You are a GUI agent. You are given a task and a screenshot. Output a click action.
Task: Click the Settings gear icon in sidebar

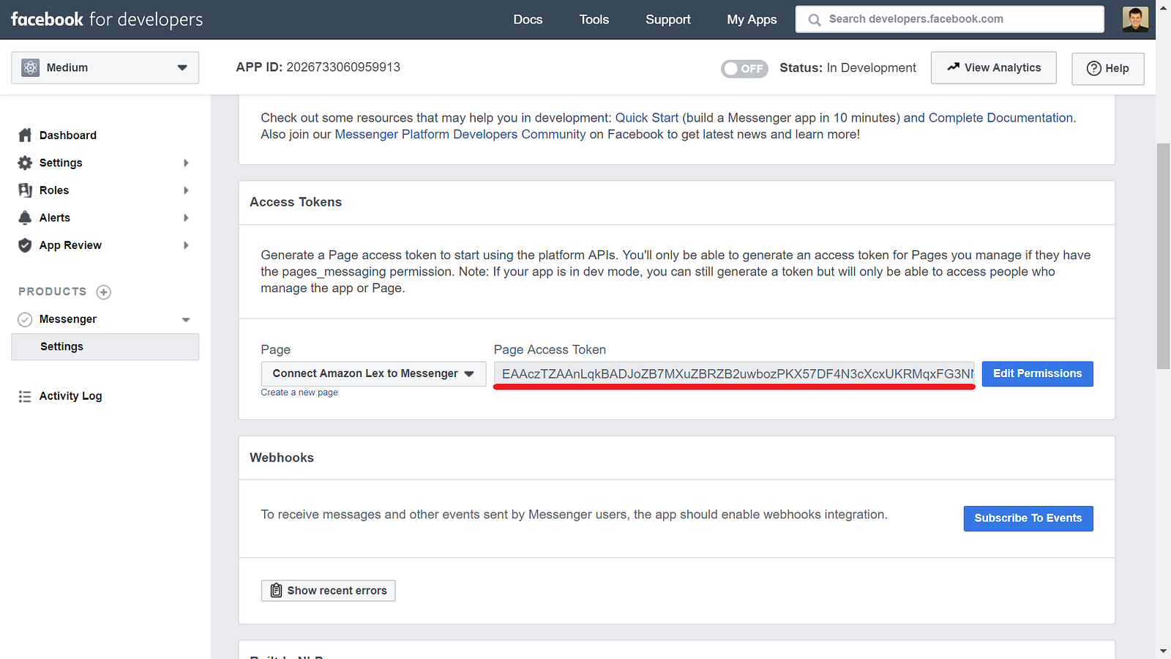[x=25, y=163]
